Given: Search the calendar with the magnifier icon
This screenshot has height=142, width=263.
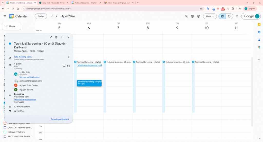Looking at the screenshot, I should 187,16.
